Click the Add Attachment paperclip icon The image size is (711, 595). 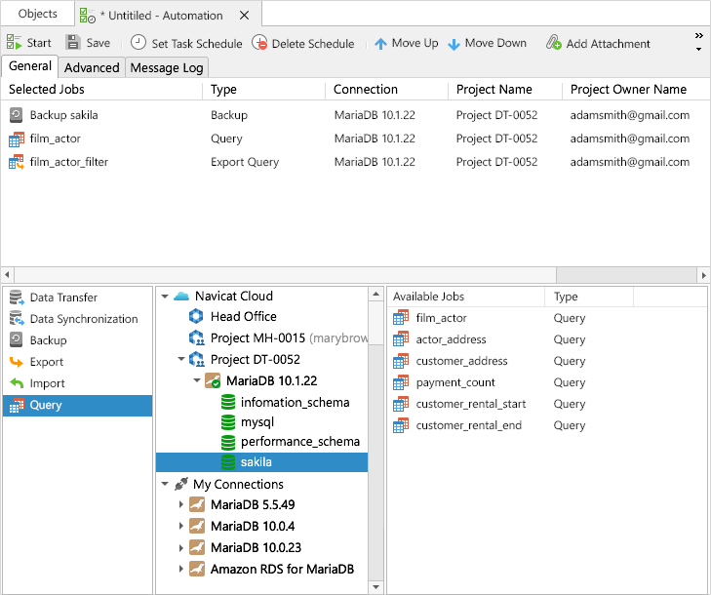point(553,43)
